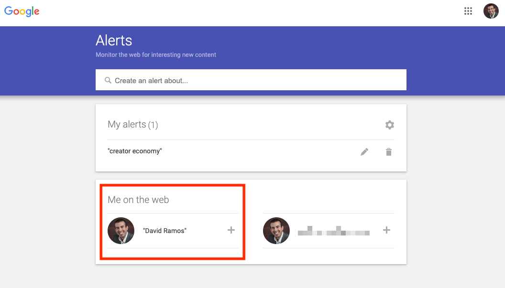Add an alert for "David Ramos" via plus icon
505x288 pixels.
pyautogui.click(x=231, y=230)
